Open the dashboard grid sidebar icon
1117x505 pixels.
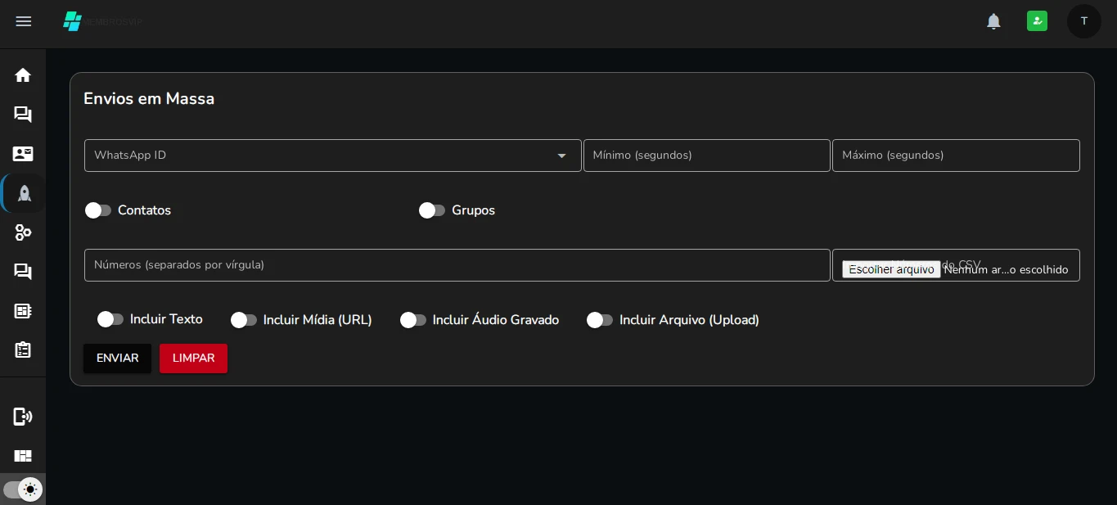coord(23,456)
